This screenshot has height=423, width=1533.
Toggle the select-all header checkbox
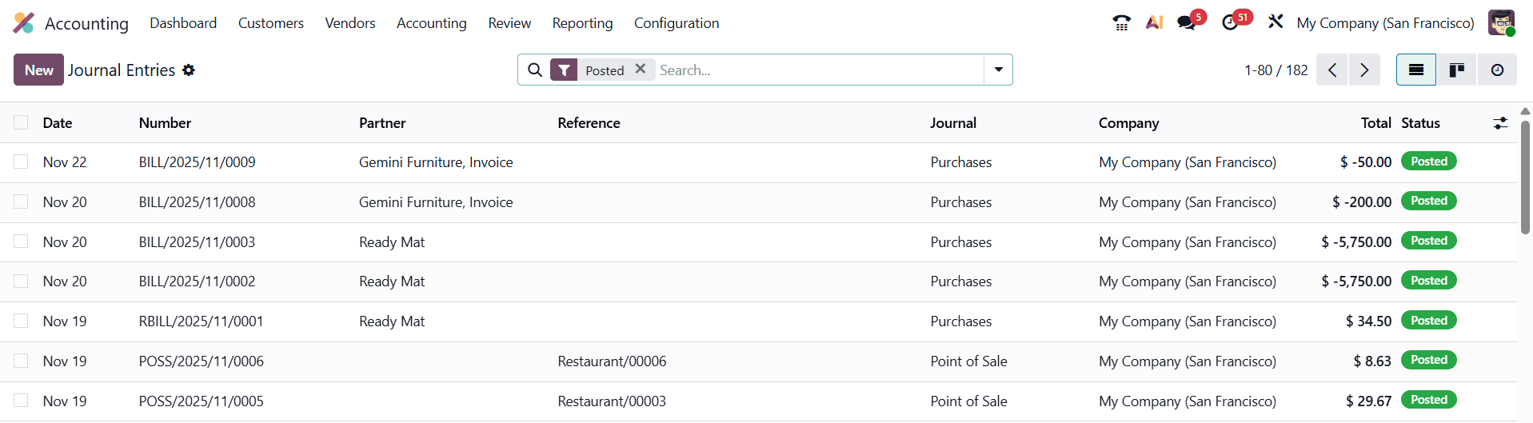pyautogui.click(x=21, y=122)
